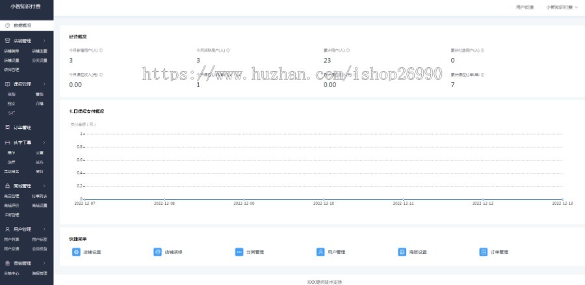
Task: Open 用户反馈 in the sidebar submenu
Action: pyautogui.click(x=11, y=249)
